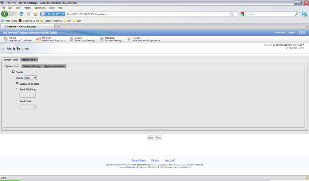This screenshot has width=309, height=181.
Task: Open the View menu
Action: pyautogui.click(x=18, y=8)
